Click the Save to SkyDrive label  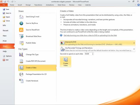coord(32,23)
